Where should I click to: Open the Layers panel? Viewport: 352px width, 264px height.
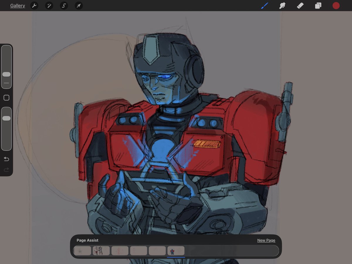tap(318, 6)
